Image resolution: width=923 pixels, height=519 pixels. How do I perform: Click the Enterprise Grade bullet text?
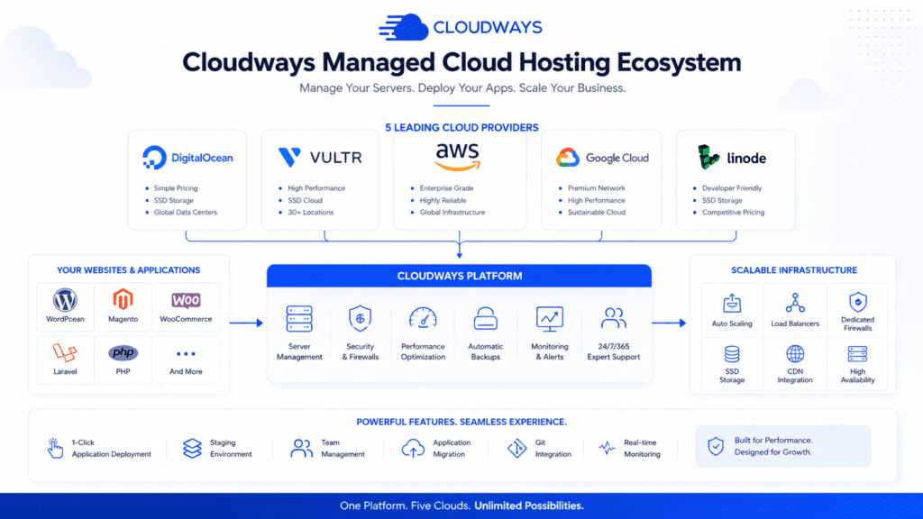[x=446, y=188]
